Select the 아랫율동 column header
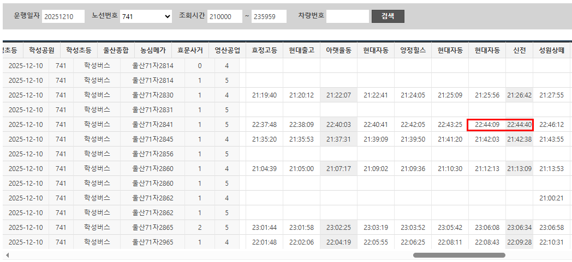The image size is (572, 262). (x=338, y=51)
